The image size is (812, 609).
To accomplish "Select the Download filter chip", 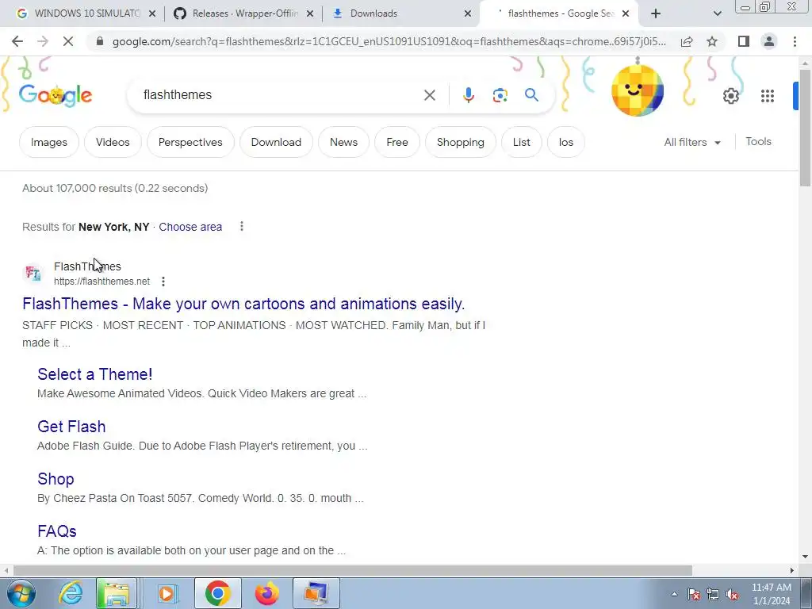I will 276,142.
